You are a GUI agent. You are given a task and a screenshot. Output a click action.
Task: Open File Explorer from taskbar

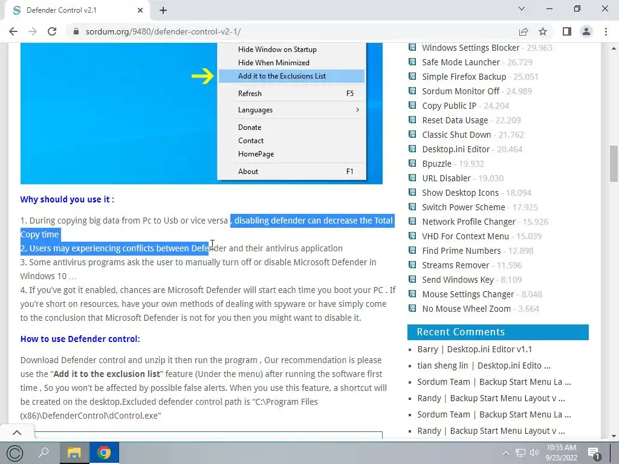tap(74, 452)
